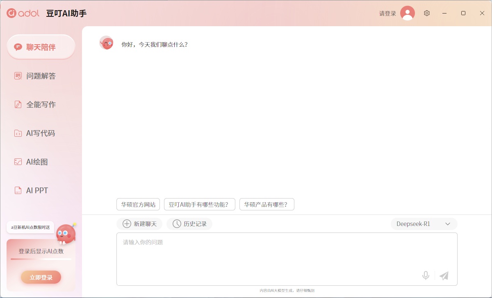Click the microphone voice input icon

tap(426, 275)
